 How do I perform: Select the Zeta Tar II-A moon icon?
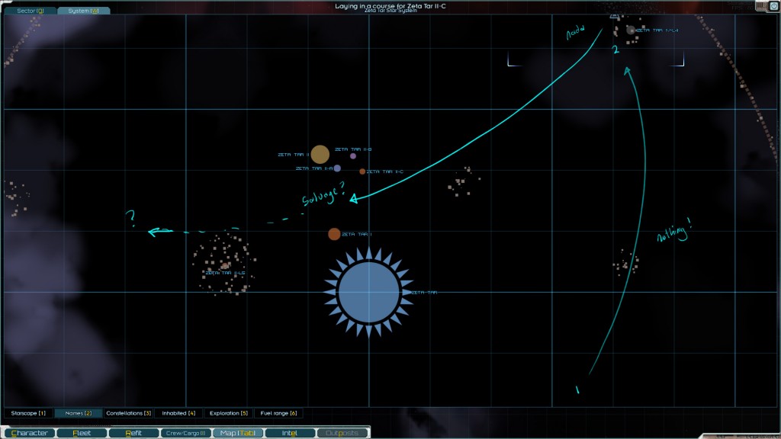tap(337, 168)
